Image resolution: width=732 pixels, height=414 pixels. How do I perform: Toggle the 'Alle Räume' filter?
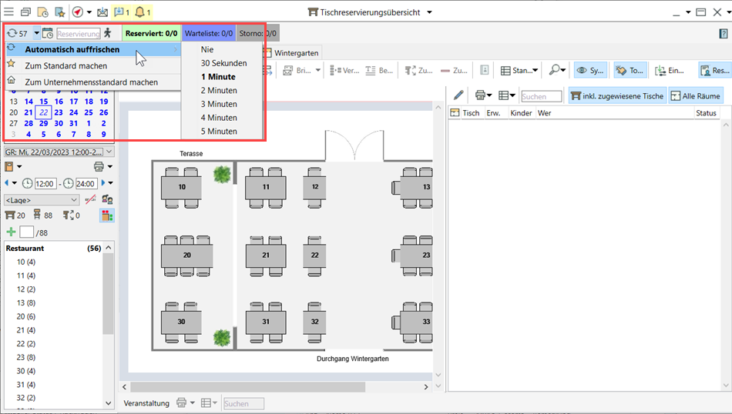tap(696, 95)
